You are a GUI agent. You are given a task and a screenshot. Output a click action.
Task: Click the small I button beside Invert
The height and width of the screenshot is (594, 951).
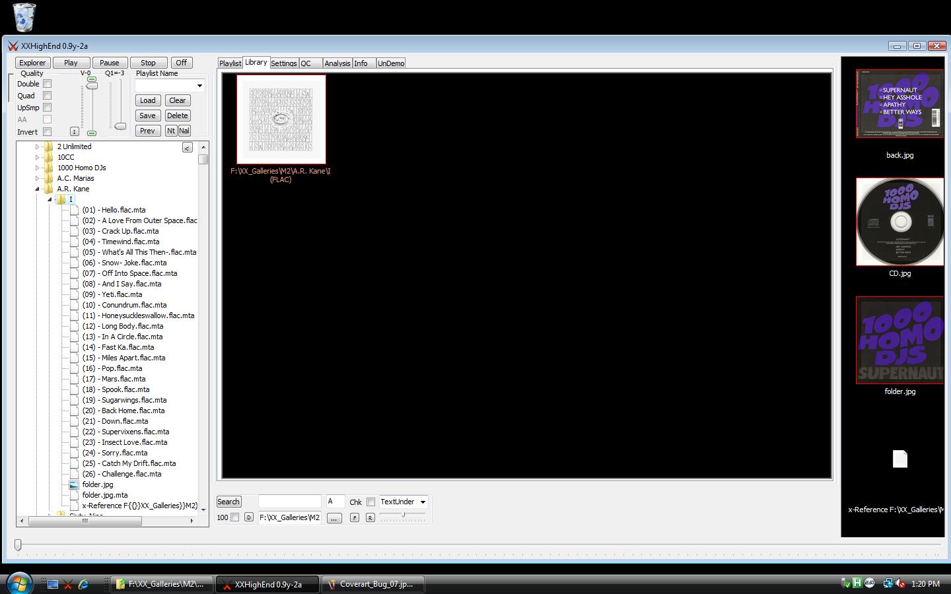74,131
